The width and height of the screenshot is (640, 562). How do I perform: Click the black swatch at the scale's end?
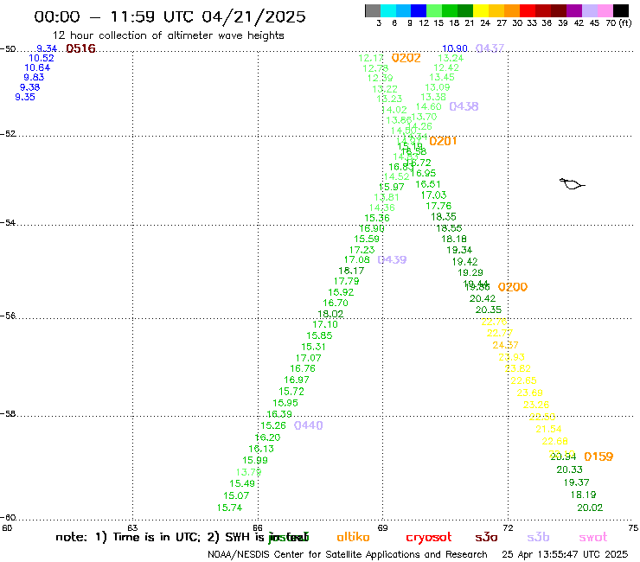621,10
